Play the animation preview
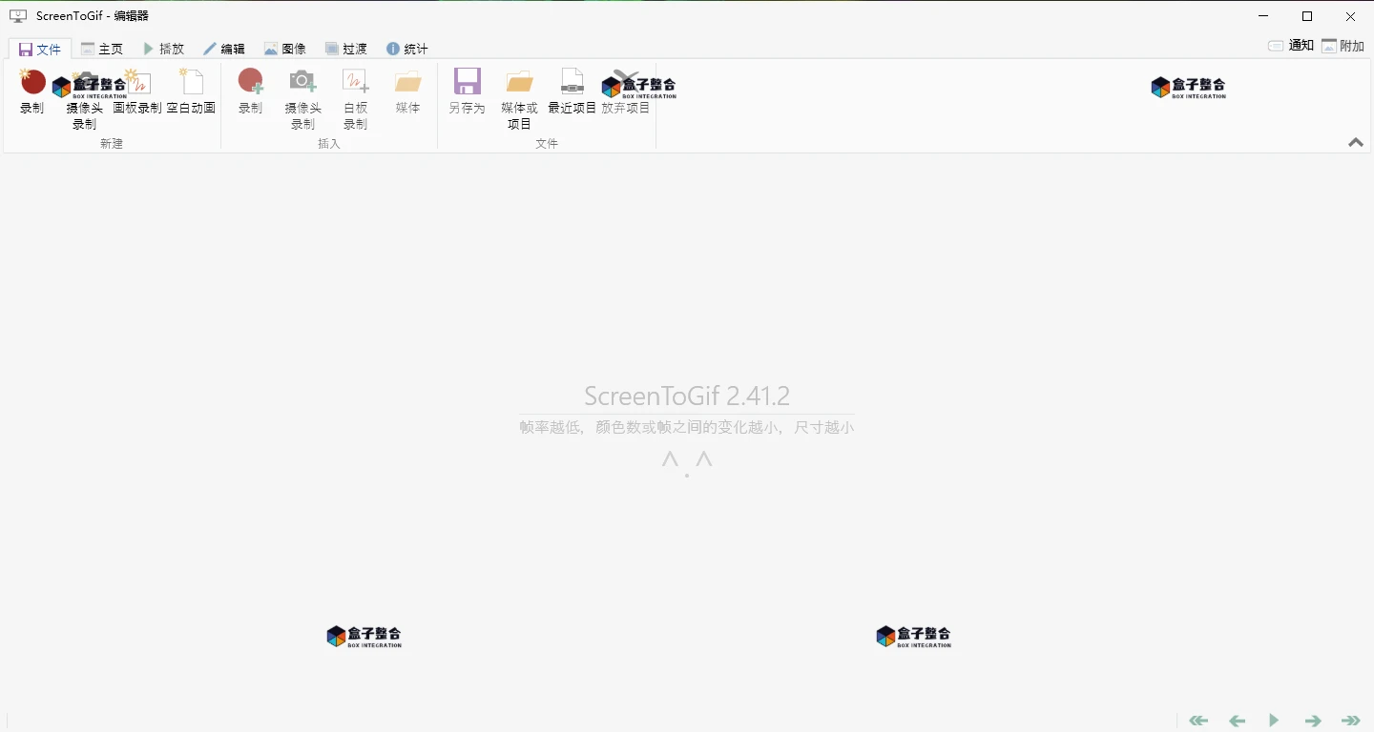This screenshot has height=732, width=1374. tap(1274, 721)
